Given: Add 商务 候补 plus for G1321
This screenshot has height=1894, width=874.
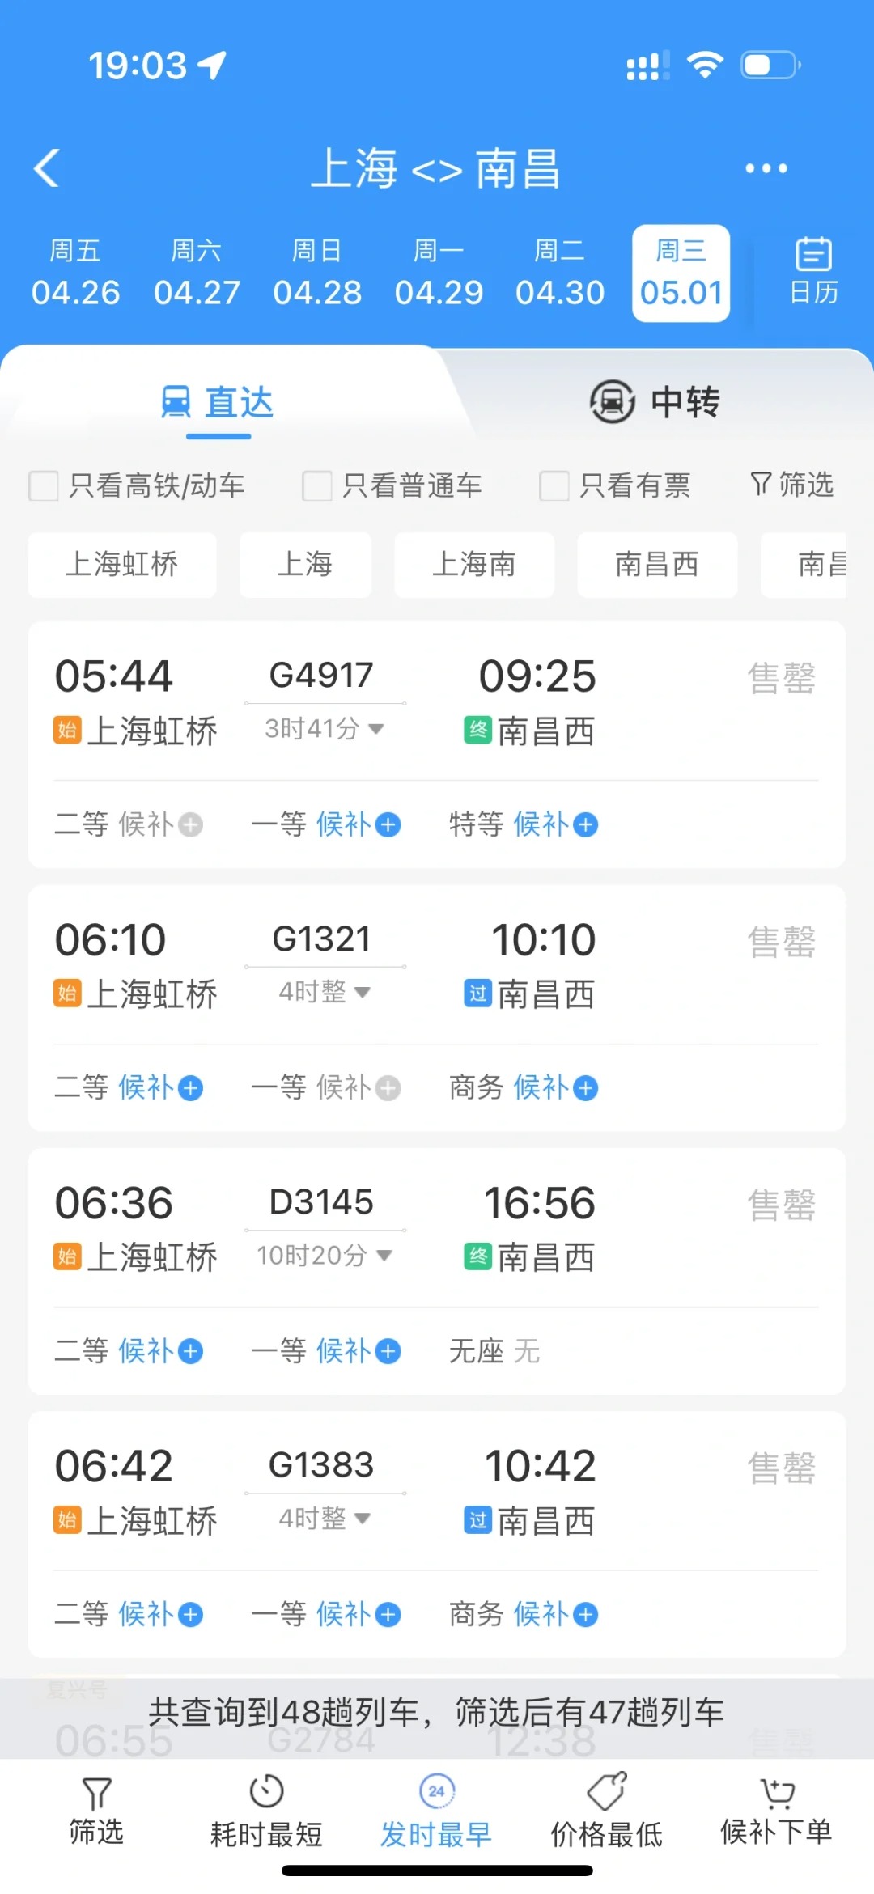Looking at the screenshot, I should pos(586,1088).
